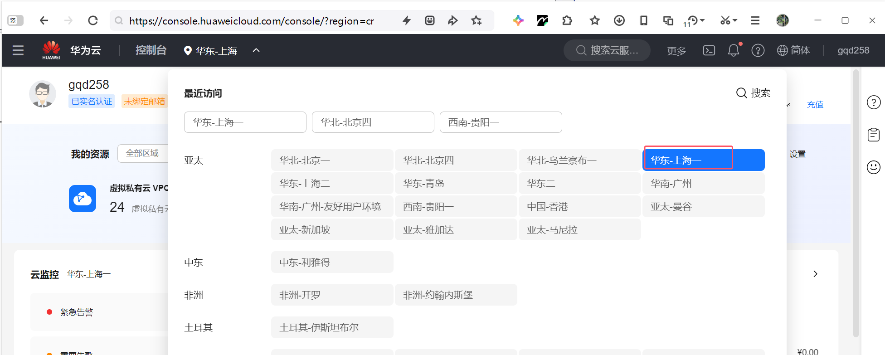Click the layout toggle icon left of back arrow
This screenshot has width=885, height=355.
[x=15, y=20]
